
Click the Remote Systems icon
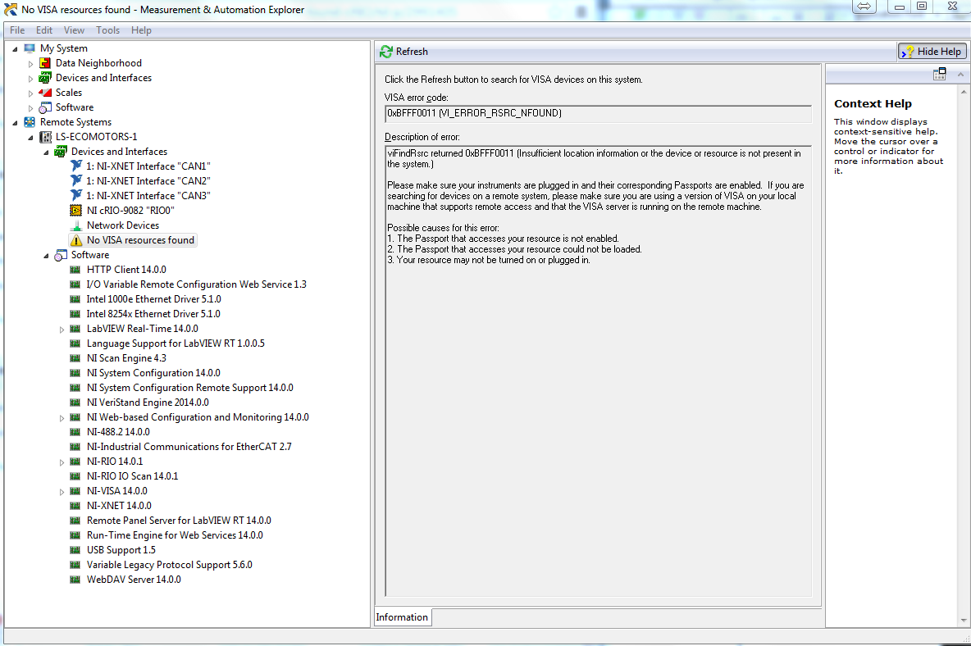tap(29, 122)
